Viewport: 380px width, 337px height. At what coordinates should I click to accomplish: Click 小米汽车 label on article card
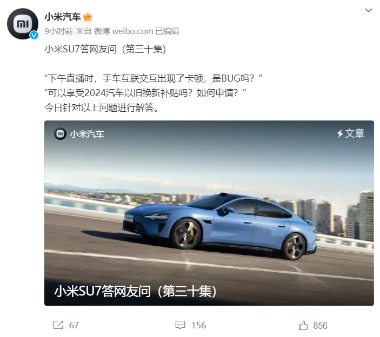tap(87, 134)
